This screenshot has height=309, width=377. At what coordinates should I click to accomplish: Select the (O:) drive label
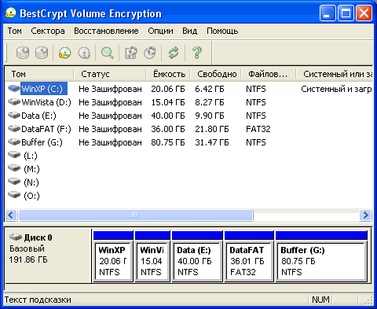coord(31,196)
